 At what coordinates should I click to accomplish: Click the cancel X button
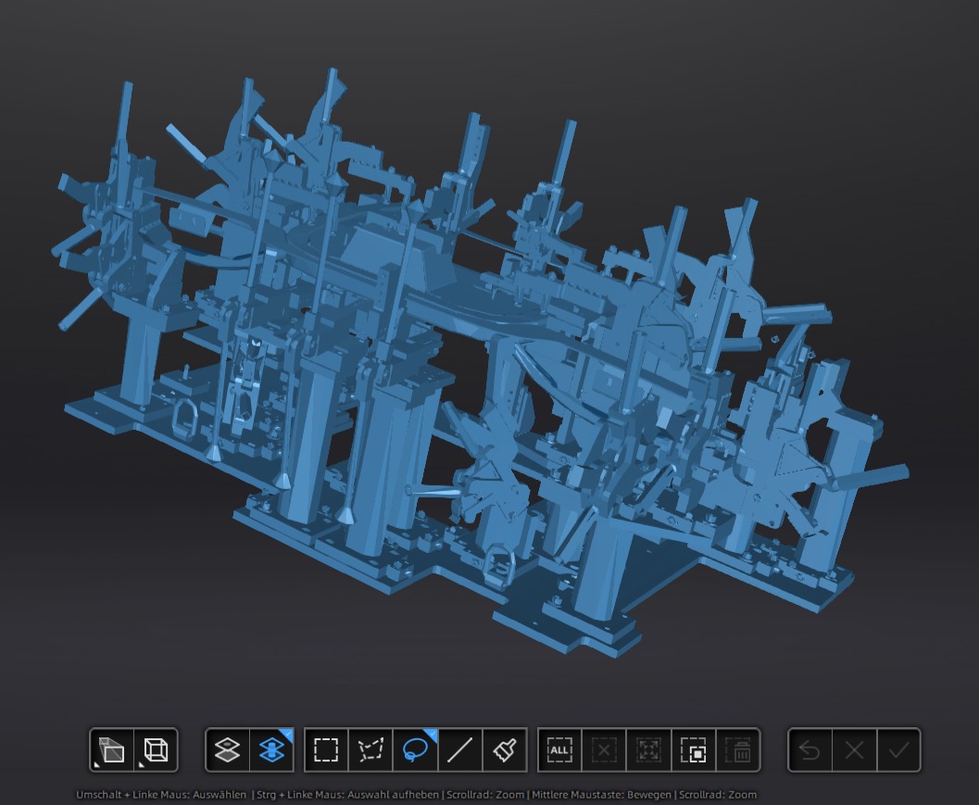click(854, 749)
